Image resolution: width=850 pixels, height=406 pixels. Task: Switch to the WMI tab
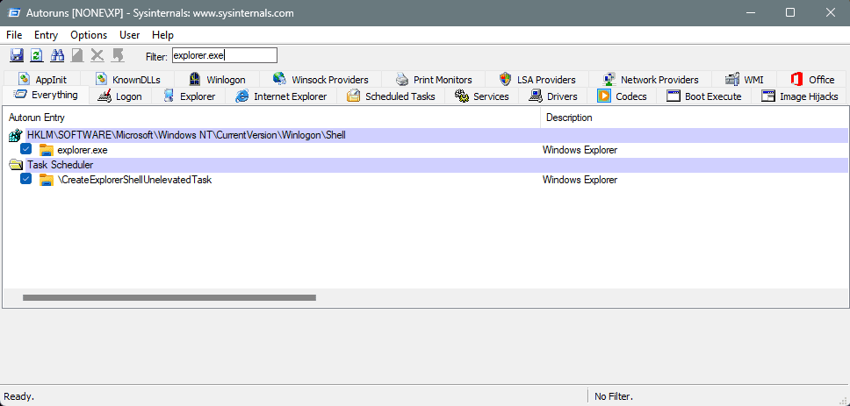click(744, 80)
